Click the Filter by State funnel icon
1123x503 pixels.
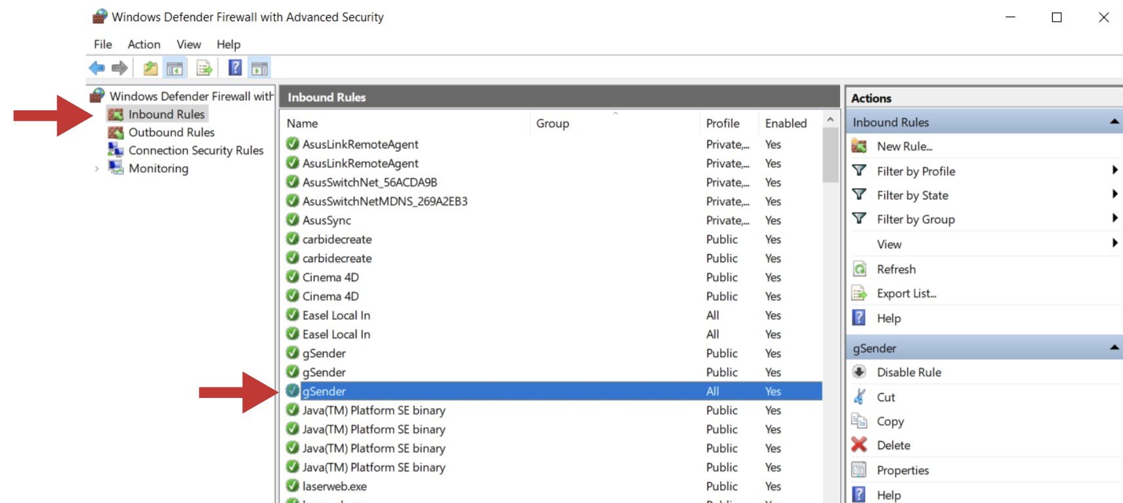click(x=859, y=195)
